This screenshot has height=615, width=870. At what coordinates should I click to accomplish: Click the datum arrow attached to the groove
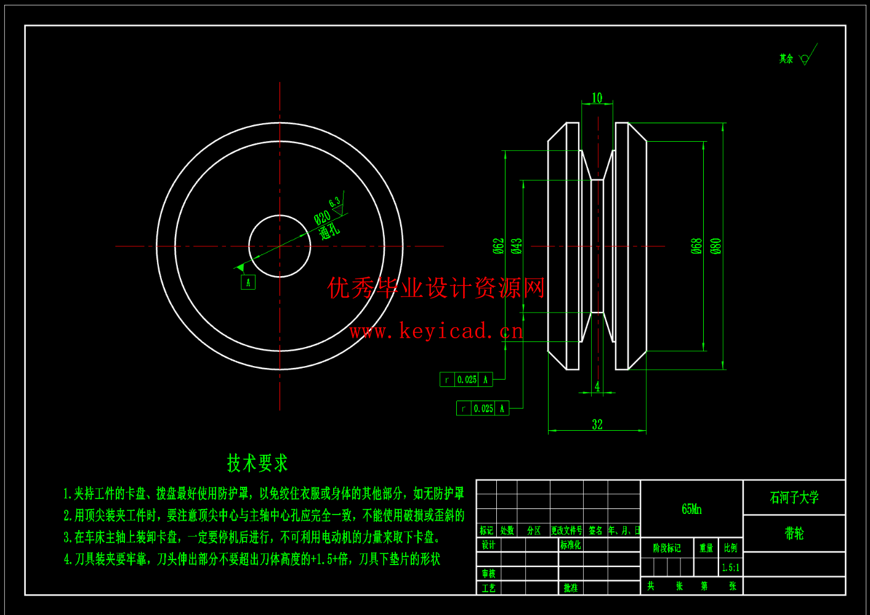[240, 267]
